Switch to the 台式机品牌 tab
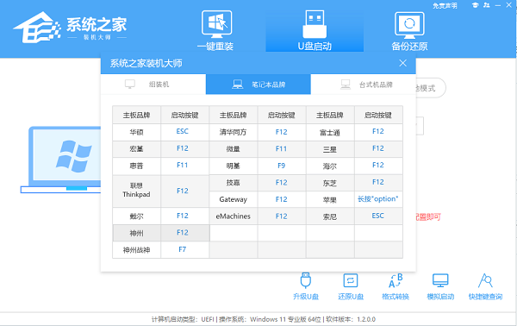This screenshot has height=326, width=517. (363, 85)
